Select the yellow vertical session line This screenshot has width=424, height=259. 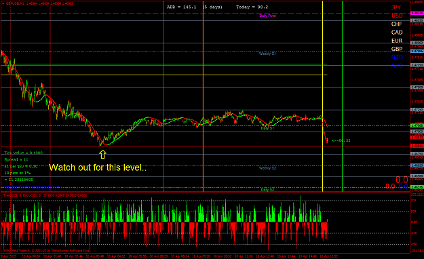pos(323,96)
